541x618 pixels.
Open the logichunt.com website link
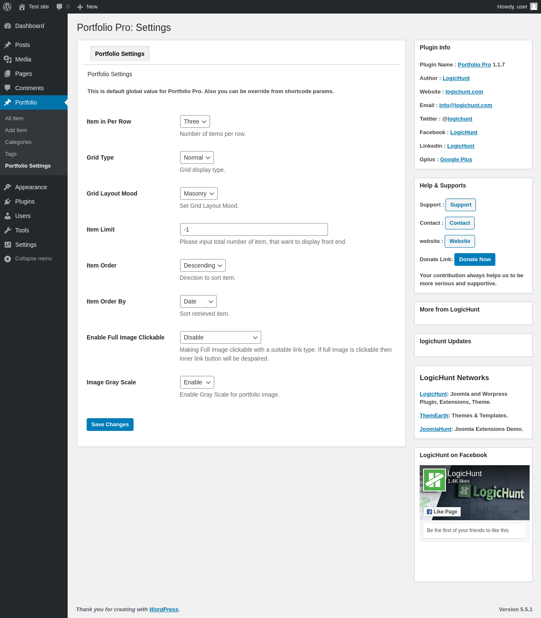[x=464, y=92]
